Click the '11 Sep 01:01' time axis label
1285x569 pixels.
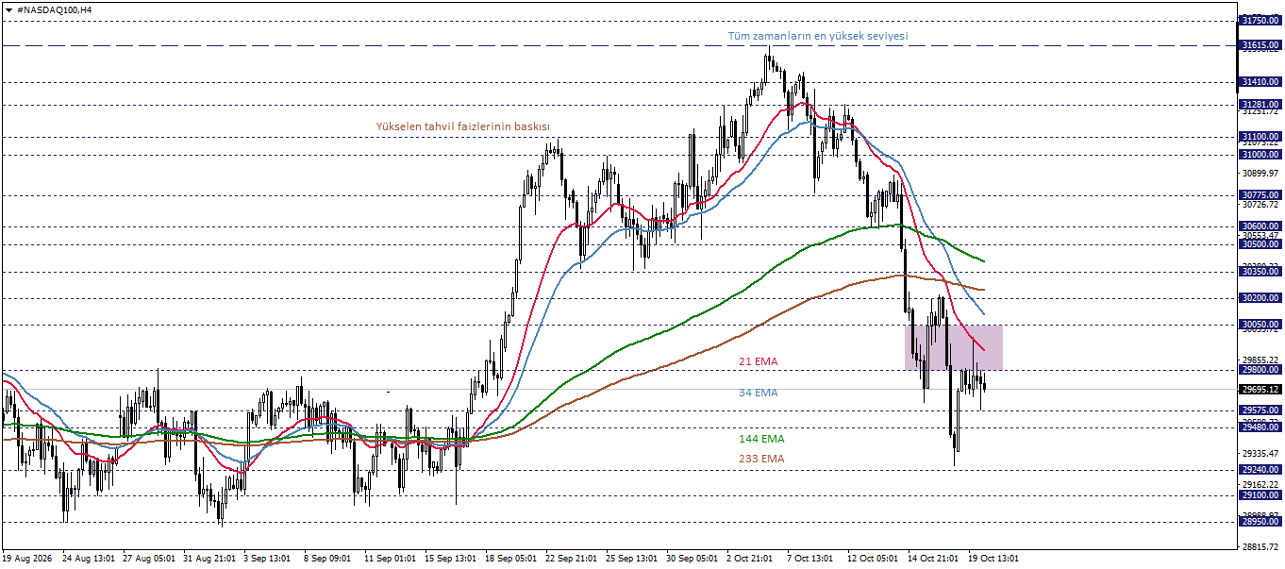pyautogui.click(x=389, y=559)
